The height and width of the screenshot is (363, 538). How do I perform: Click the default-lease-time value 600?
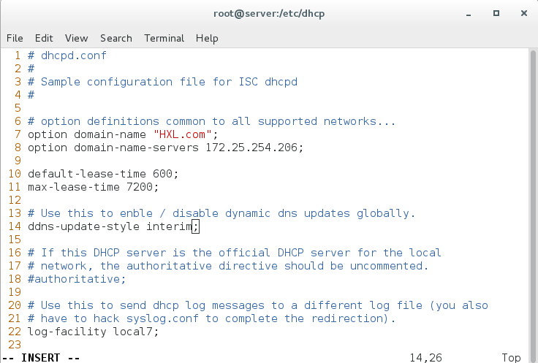click(162, 174)
